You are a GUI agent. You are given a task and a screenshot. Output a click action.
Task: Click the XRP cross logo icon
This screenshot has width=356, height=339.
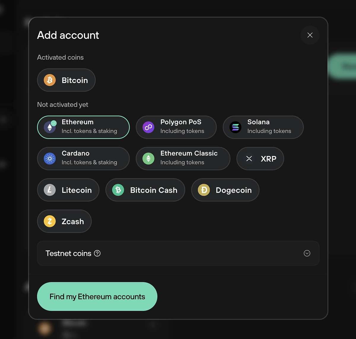(x=249, y=159)
